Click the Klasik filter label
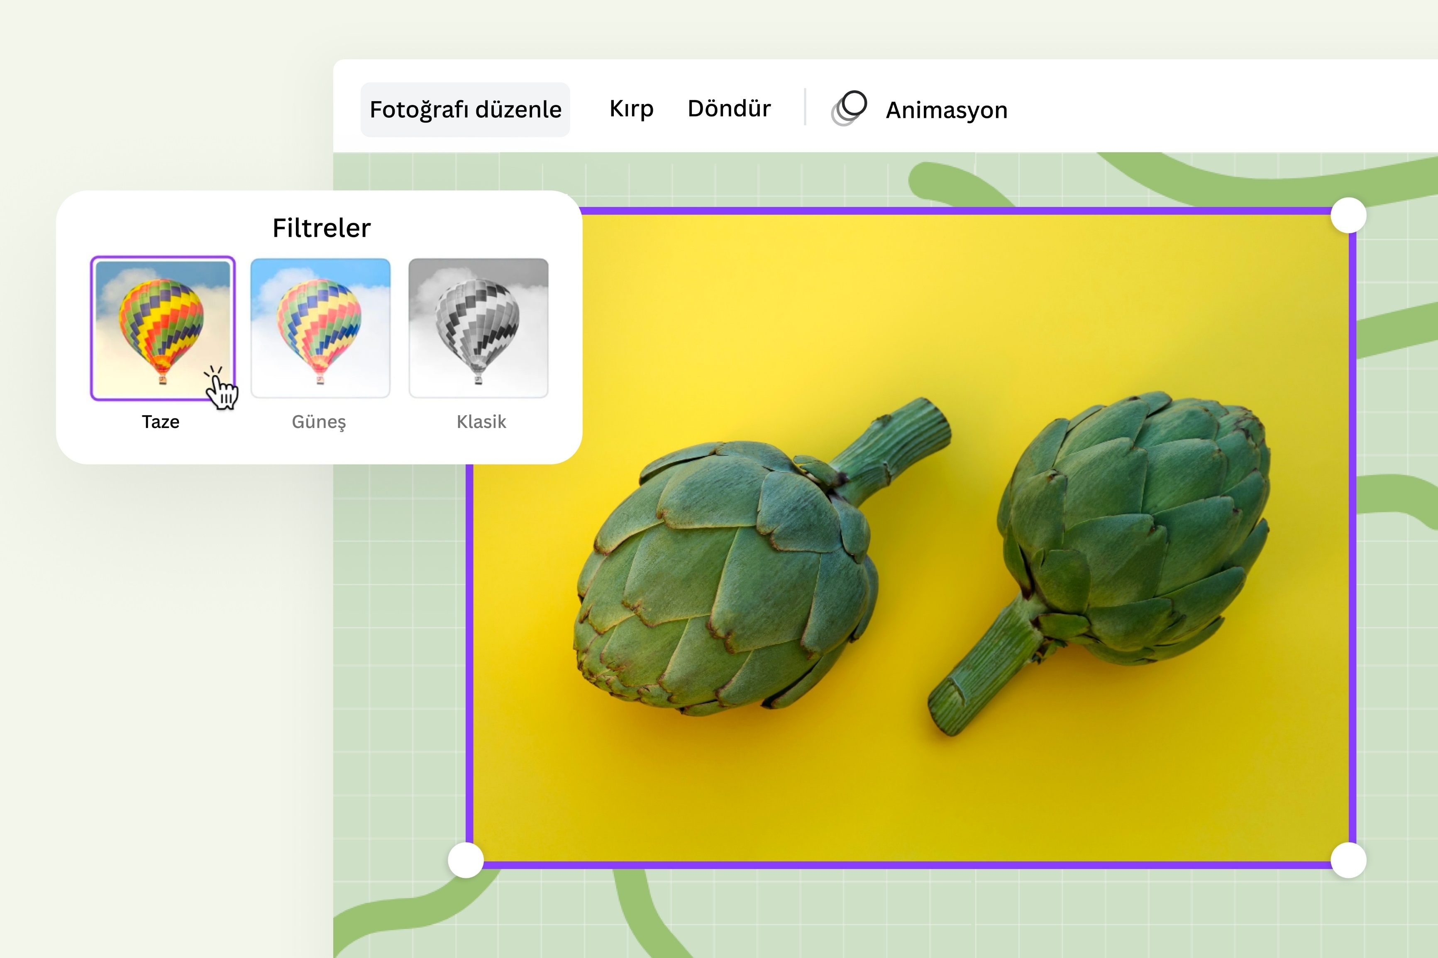 (481, 422)
